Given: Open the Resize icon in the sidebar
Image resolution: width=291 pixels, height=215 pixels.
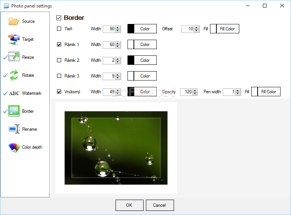Looking at the screenshot, I should 14,57.
